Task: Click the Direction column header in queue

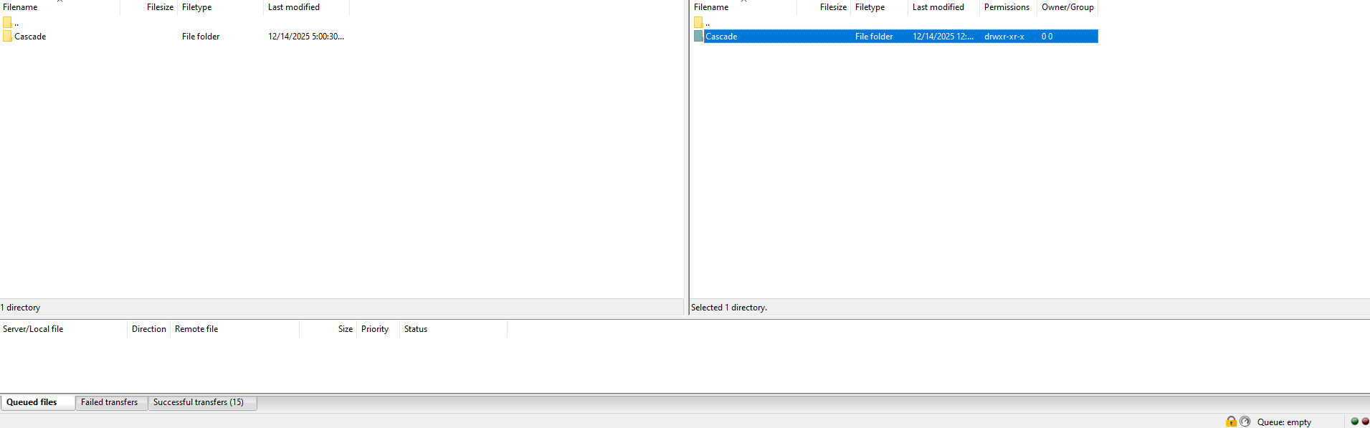Action: [x=148, y=329]
